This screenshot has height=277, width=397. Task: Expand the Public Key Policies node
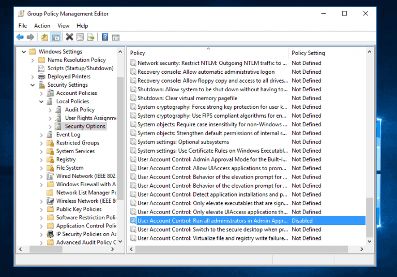pyautogui.click(x=41, y=209)
